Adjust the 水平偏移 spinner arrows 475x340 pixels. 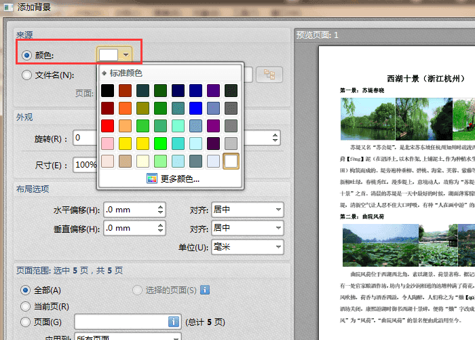point(160,210)
